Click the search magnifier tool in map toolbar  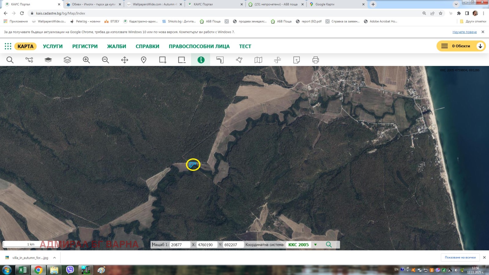tap(10, 60)
